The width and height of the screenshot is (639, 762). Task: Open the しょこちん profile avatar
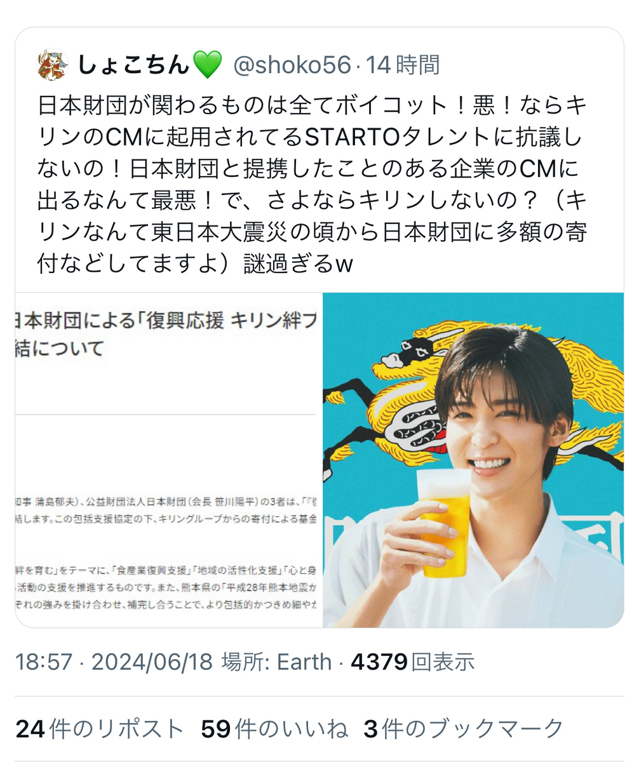point(53,65)
